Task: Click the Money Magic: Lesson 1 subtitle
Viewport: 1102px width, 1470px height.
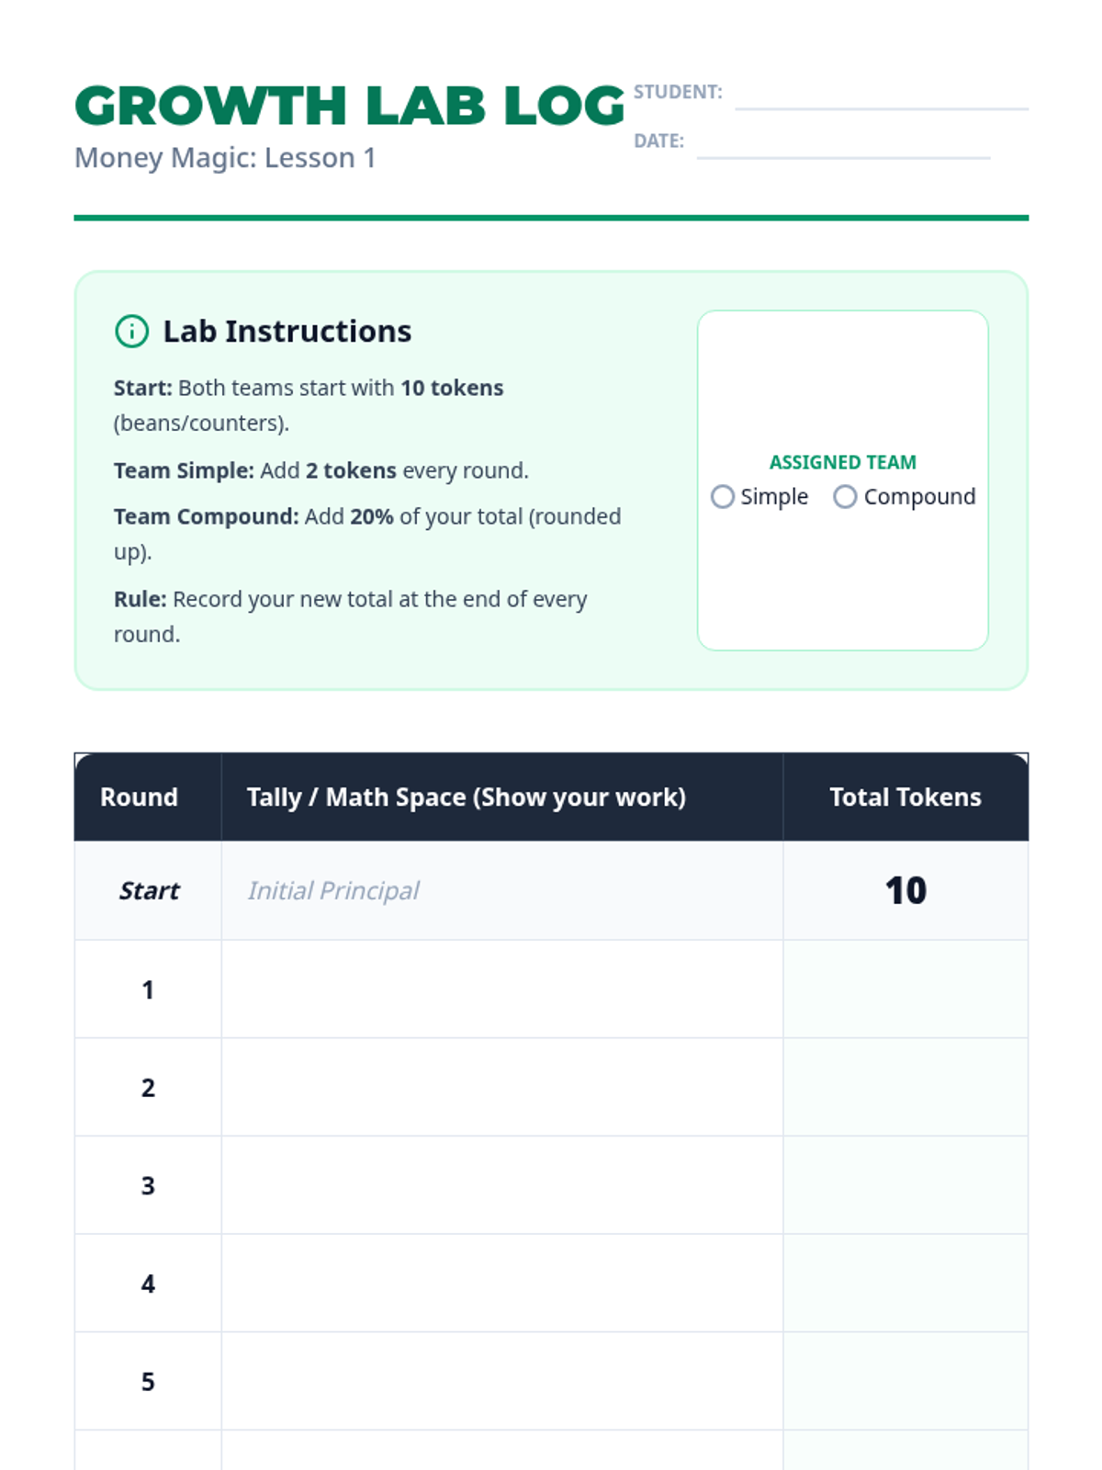Action: (225, 158)
